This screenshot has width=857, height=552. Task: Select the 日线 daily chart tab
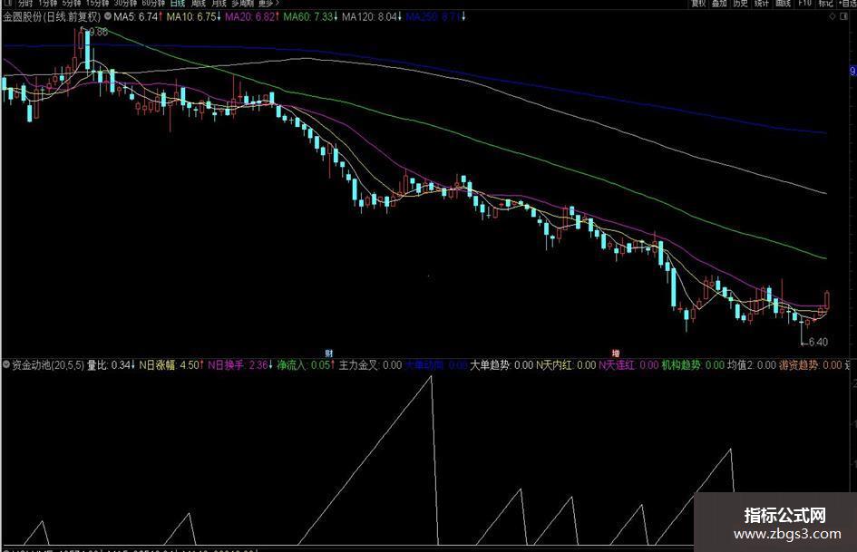tap(178, 4)
